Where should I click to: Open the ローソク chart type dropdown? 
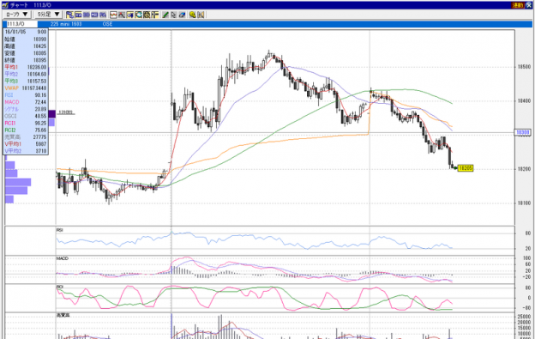click(17, 15)
